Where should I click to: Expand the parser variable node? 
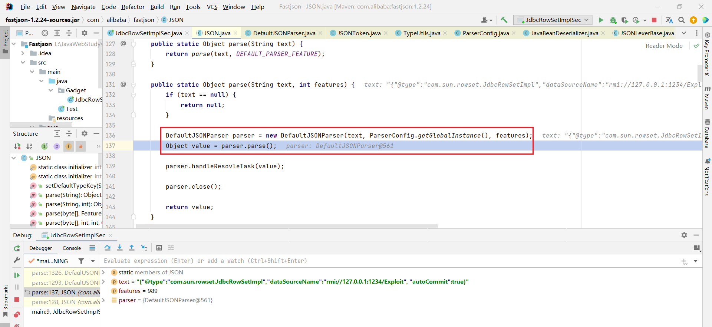point(103,300)
